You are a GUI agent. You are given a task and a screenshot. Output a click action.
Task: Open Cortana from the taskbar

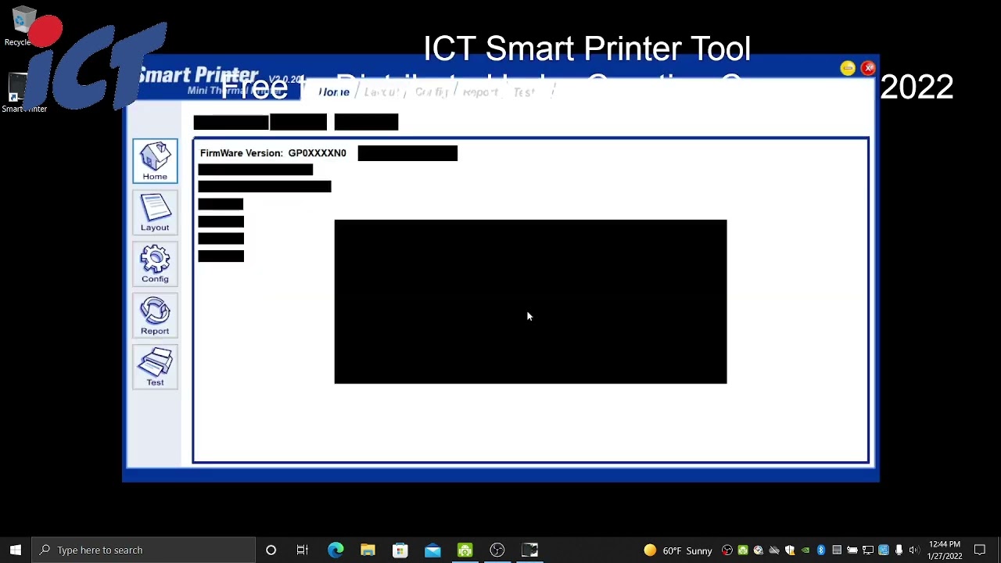(271, 550)
